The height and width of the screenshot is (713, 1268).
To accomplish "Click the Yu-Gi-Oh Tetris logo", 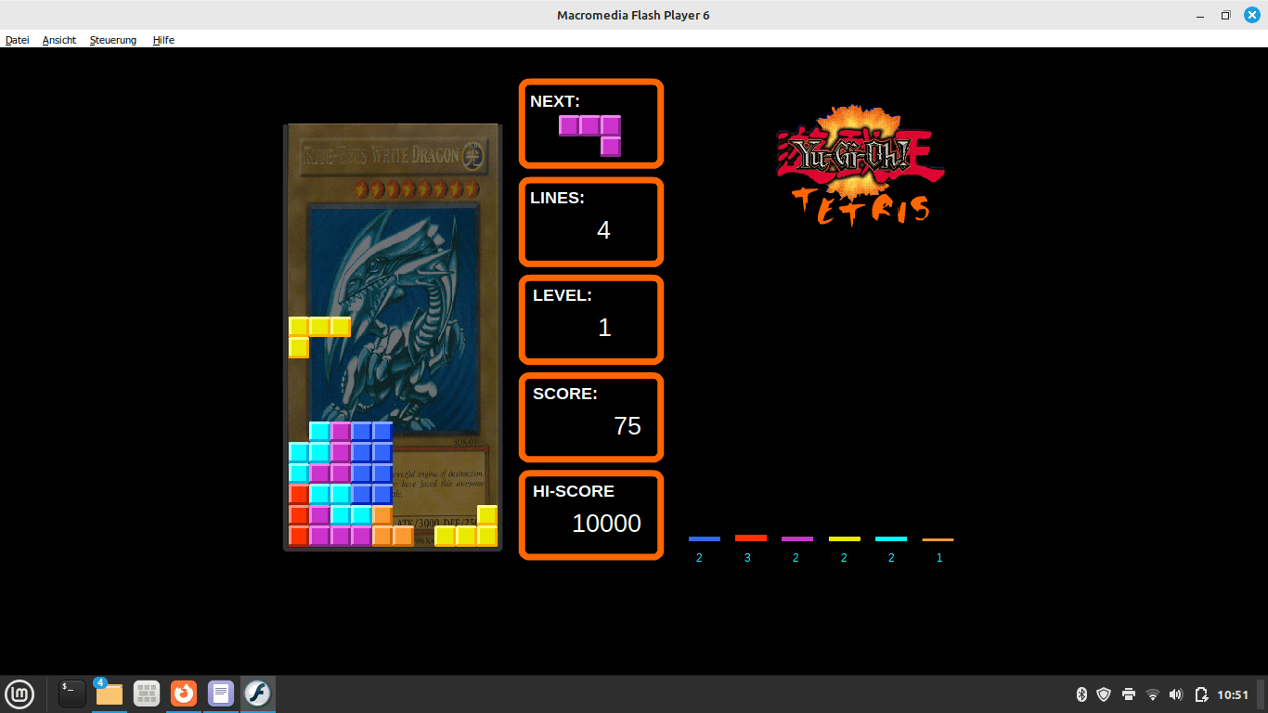I will [860, 164].
